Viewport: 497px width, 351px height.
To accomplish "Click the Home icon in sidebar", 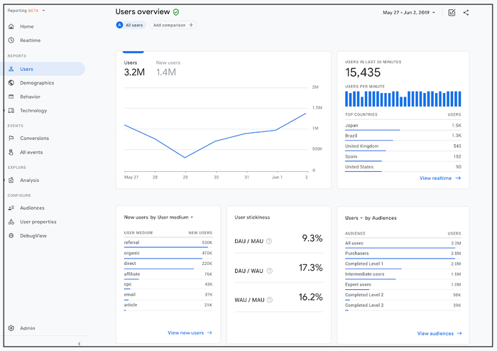I will point(11,26).
